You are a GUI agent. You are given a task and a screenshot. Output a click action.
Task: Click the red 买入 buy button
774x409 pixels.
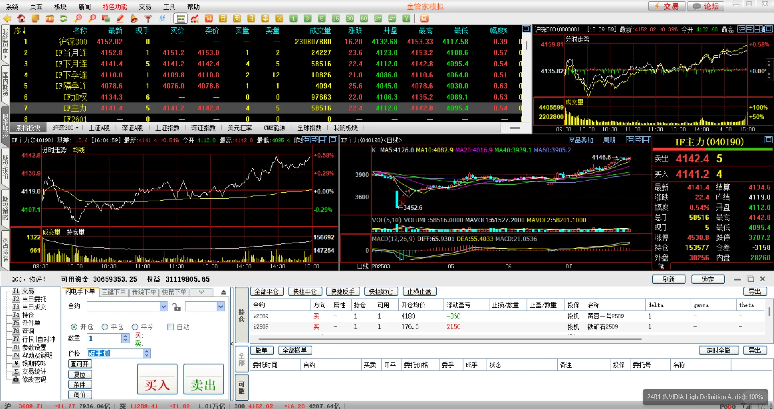pyautogui.click(x=157, y=379)
